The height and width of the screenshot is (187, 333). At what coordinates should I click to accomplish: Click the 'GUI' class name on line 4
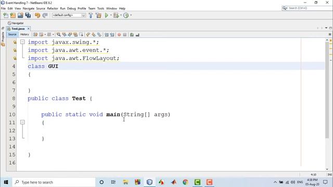(x=53, y=66)
